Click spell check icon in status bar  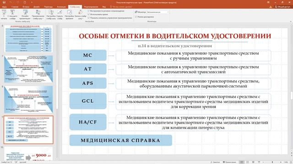pyautogui.click(x=16, y=162)
